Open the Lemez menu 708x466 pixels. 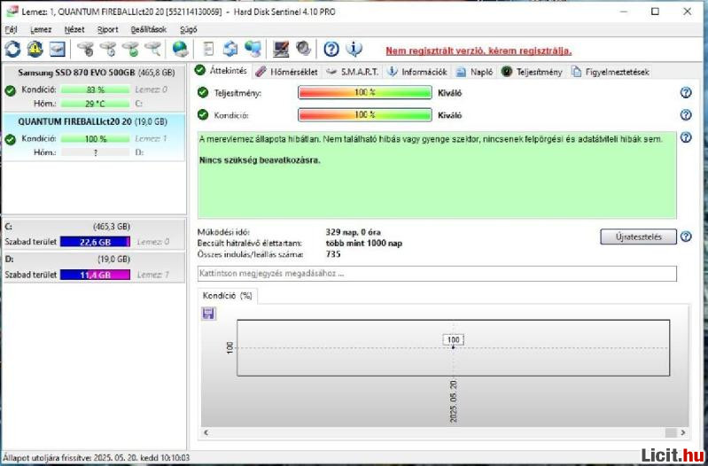coord(41,30)
